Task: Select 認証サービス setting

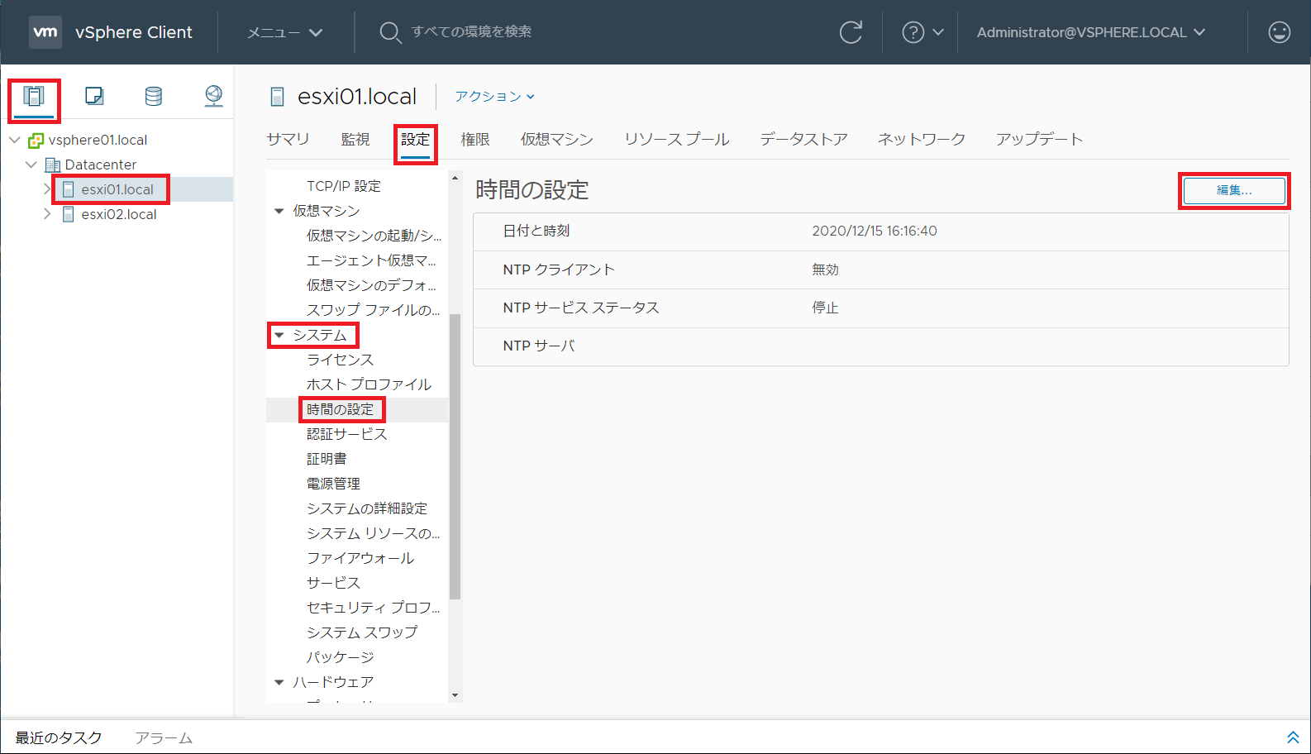Action: [347, 434]
